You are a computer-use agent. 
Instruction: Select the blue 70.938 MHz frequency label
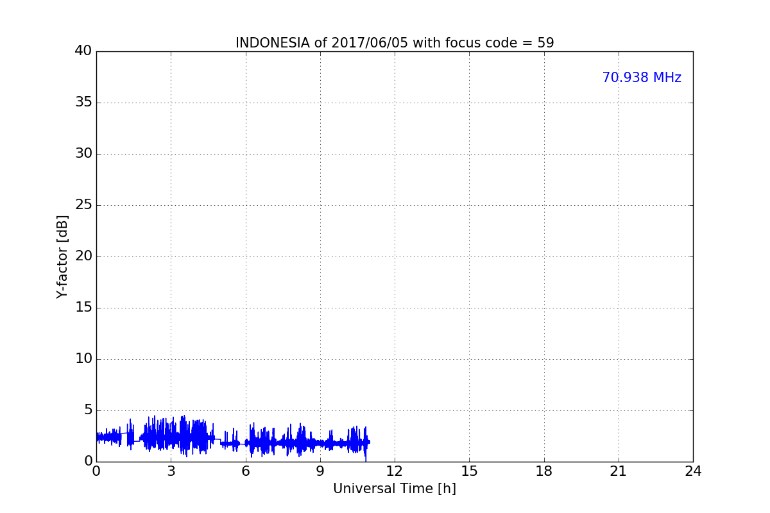(642, 78)
